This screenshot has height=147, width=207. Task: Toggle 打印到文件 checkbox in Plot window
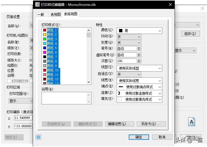9,81
